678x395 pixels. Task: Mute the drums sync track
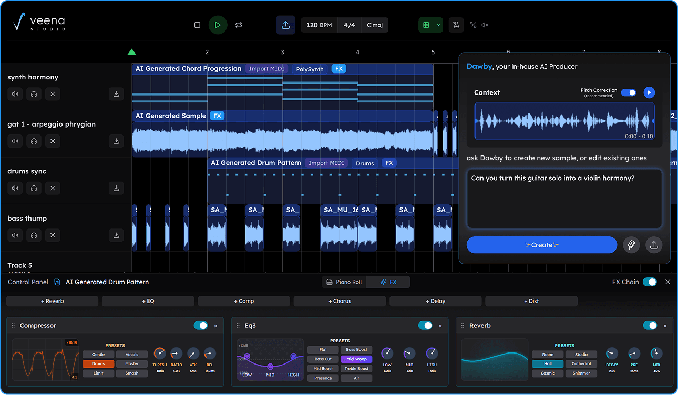[15, 188]
